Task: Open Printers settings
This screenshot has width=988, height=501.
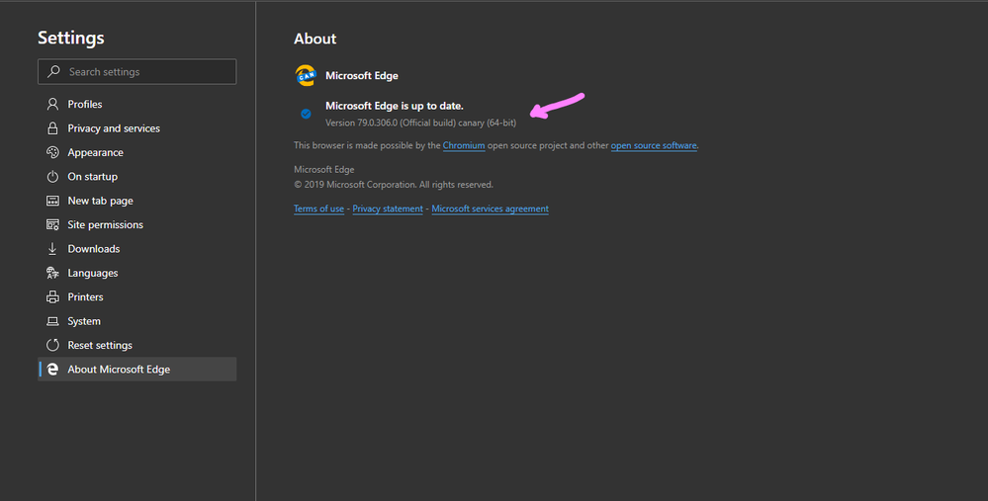Action: tap(137, 297)
